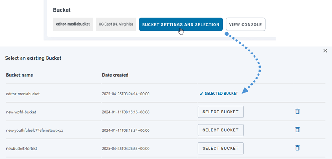The image size is (332, 159).
Task: Select the new-wpfd-bucket bucket
Action: pos(220,112)
